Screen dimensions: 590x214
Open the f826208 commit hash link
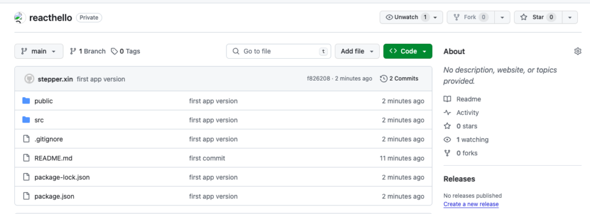point(318,79)
